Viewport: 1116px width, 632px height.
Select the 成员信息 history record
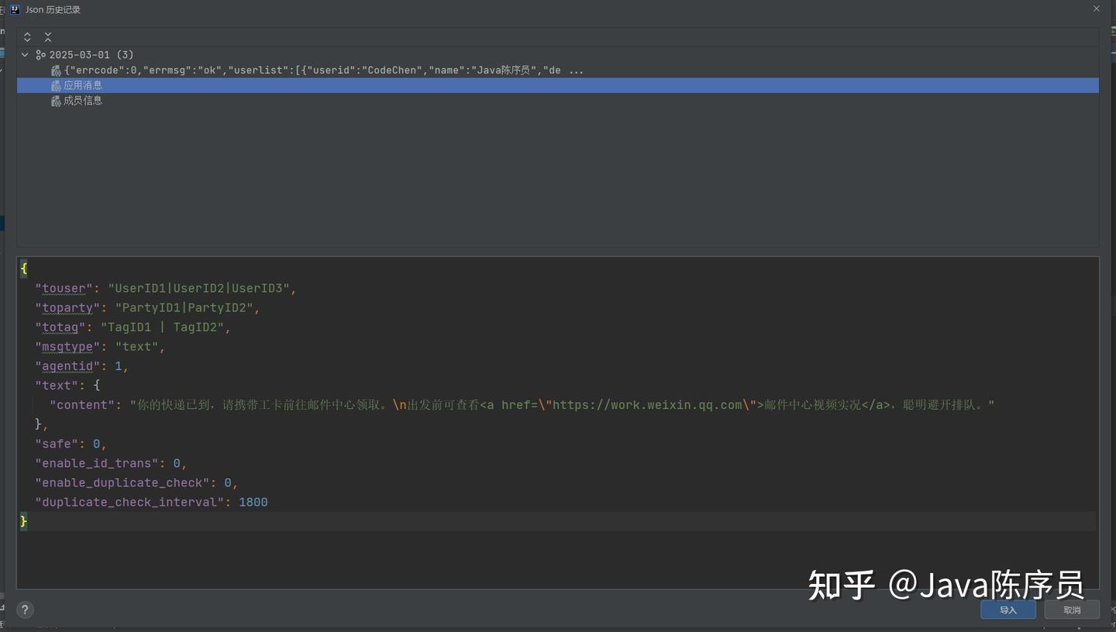click(x=84, y=101)
